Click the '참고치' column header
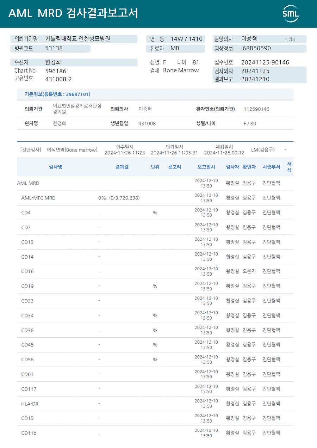The height and width of the screenshot is (448, 317). (174, 167)
